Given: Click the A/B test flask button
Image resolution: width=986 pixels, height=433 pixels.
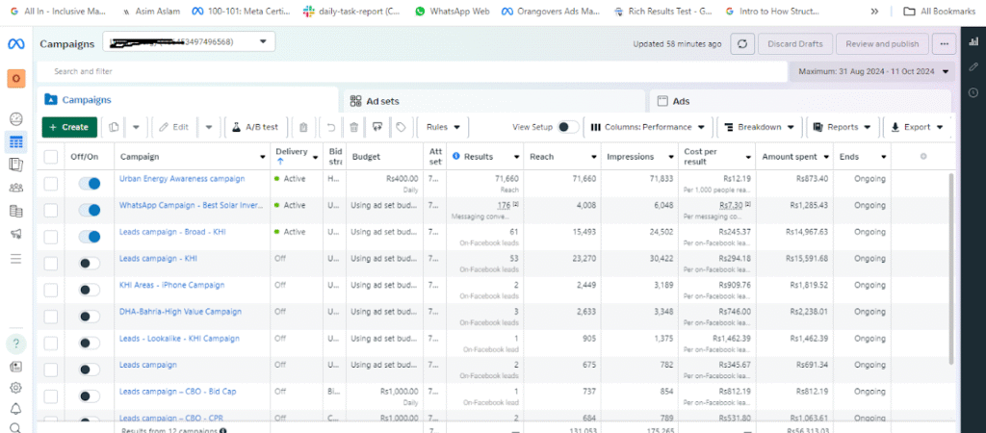Looking at the screenshot, I should 253,127.
